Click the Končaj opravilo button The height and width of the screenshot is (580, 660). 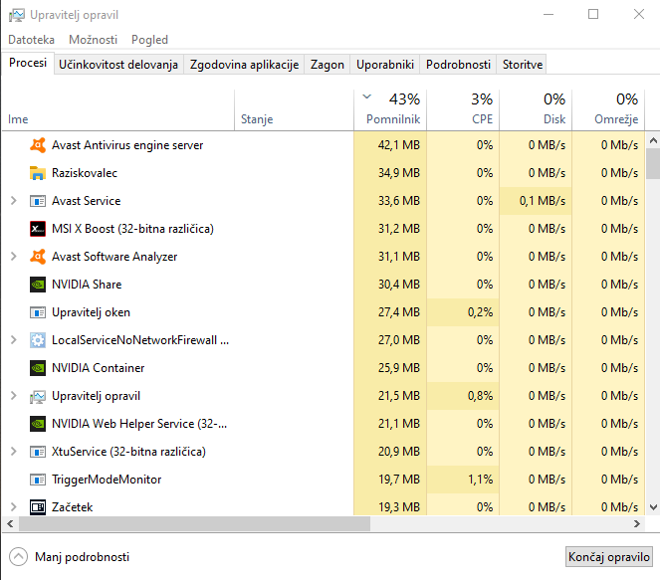pos(608,557)
